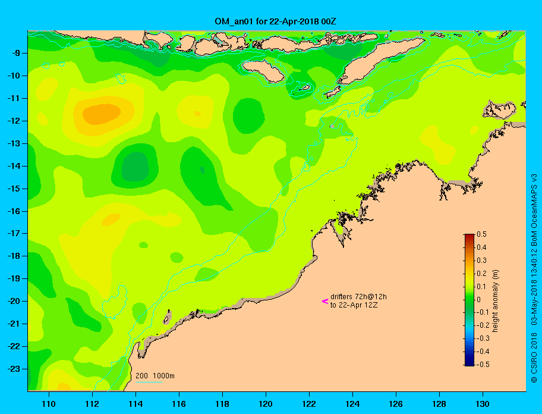Viewport: 542px width, 414px height.
Task: Click longitude label 114
Action: click(135, 404)
